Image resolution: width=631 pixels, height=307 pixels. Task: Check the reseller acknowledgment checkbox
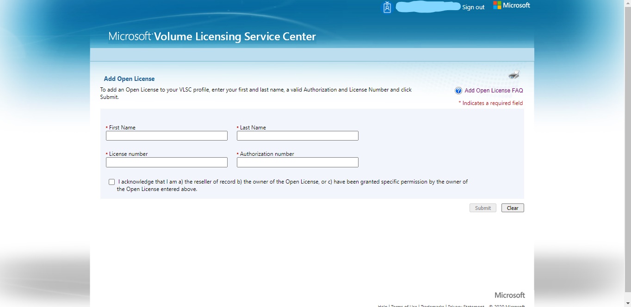pyautogui.click(x=111, y=182)
